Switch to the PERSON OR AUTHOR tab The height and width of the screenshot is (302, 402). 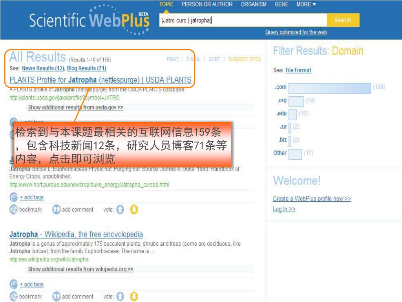pyautogui.click(x=207, y=4)
